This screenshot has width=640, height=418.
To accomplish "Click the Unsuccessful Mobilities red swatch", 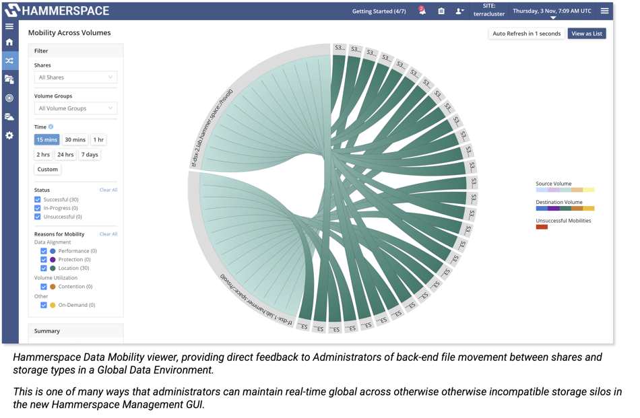I will click(x=542, y=227).
